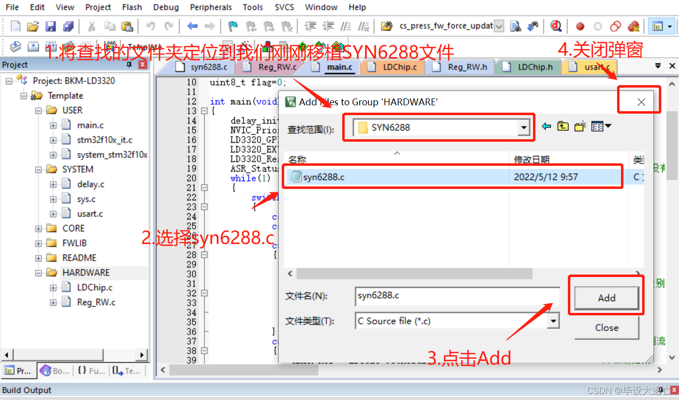Toggle Project panel auto-hide pin

point(130,64)
